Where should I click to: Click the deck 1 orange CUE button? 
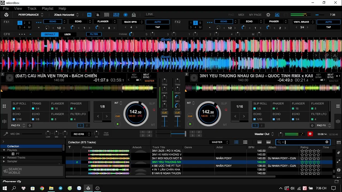(118, 116)
